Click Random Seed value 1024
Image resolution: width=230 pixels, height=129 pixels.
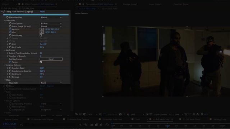[x=42, y=68]
